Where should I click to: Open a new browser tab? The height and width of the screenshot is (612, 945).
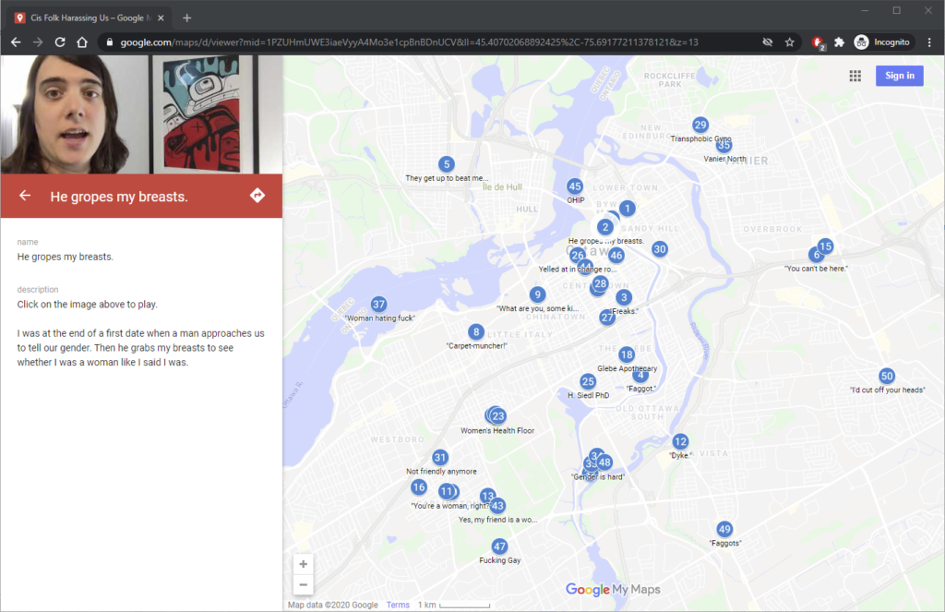pyautogui.click(x=186, y=18)
